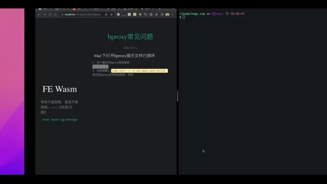This screenshot has height=184, width=327.
Task: Bookmark this page with the star icon
Action: (112, 14)
